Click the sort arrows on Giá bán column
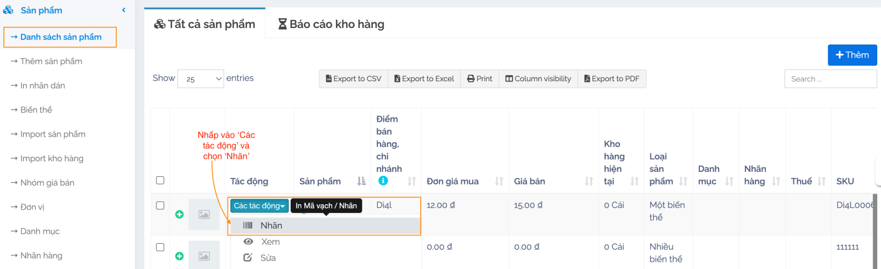 [589, 181]
